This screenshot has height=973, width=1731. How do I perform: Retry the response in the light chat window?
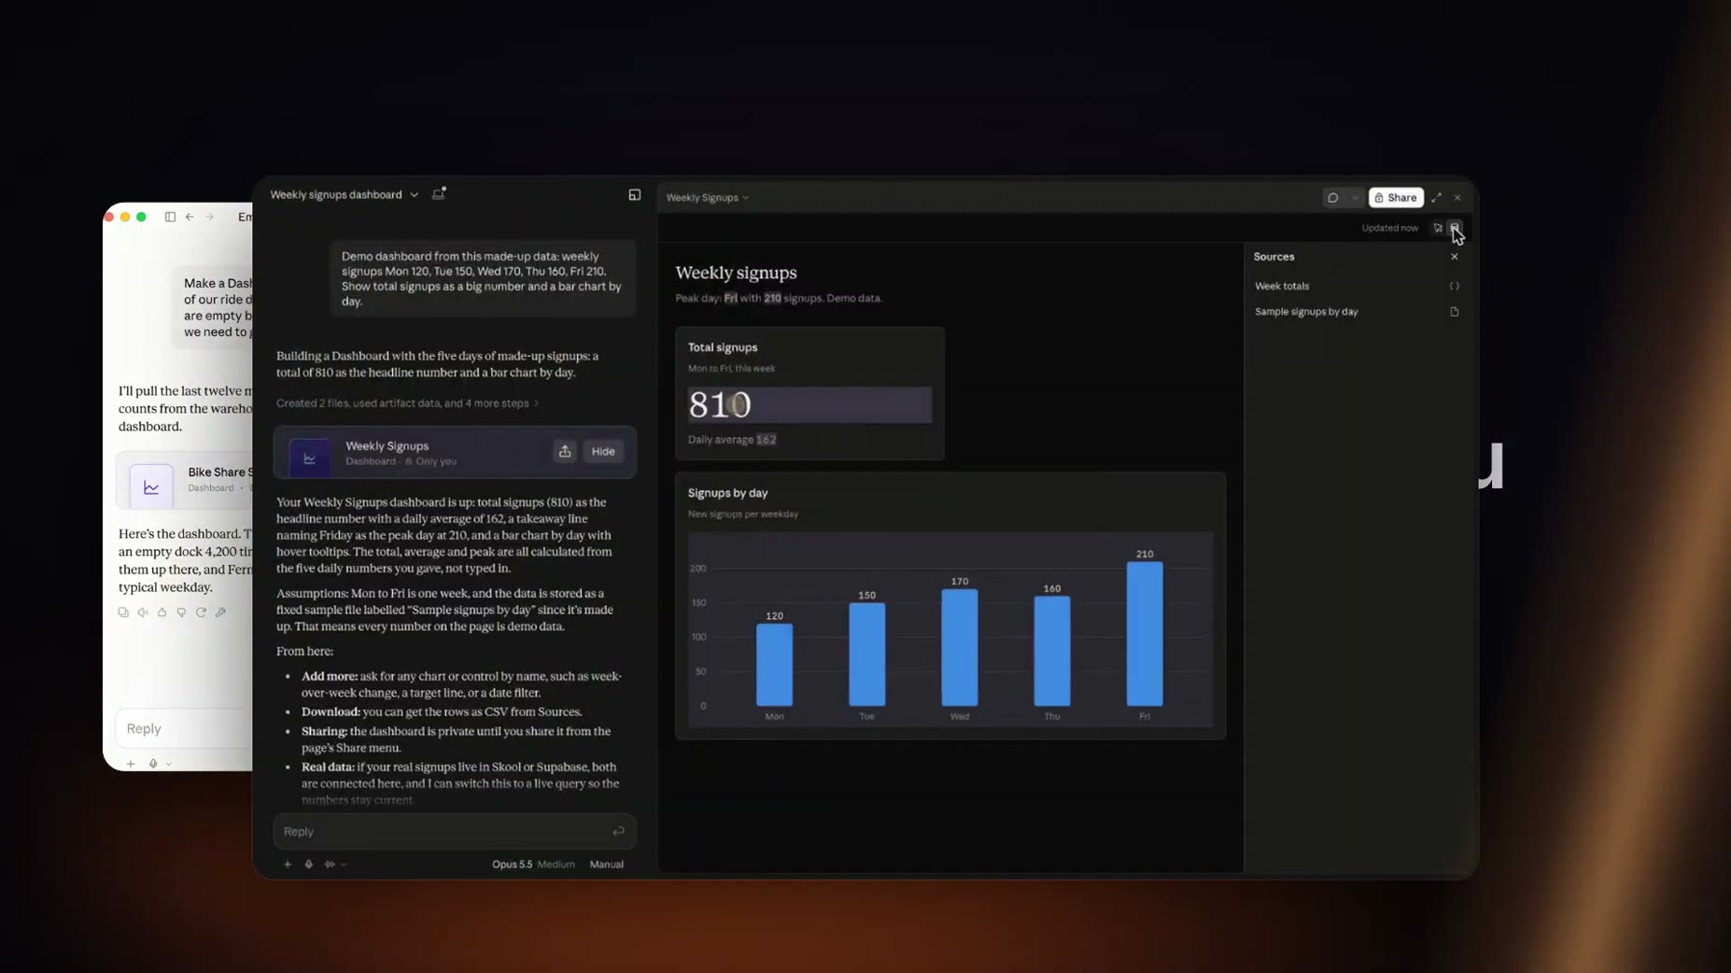pos(202,613)
